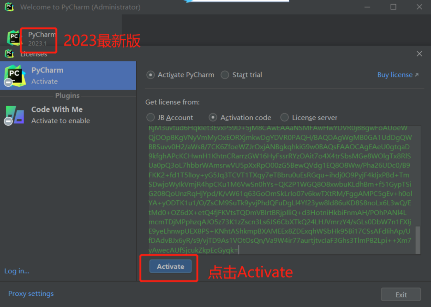Select Start trial radio button
The image size is (431, 307).
(225, 75)
